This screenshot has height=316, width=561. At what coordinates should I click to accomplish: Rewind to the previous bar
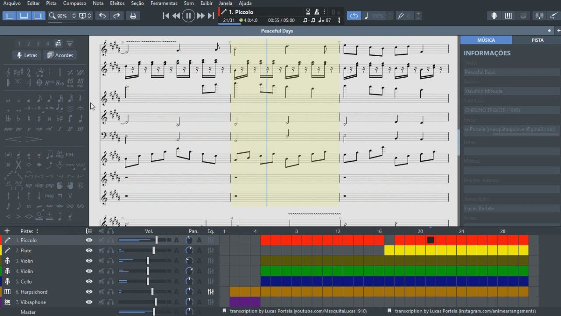176,16
